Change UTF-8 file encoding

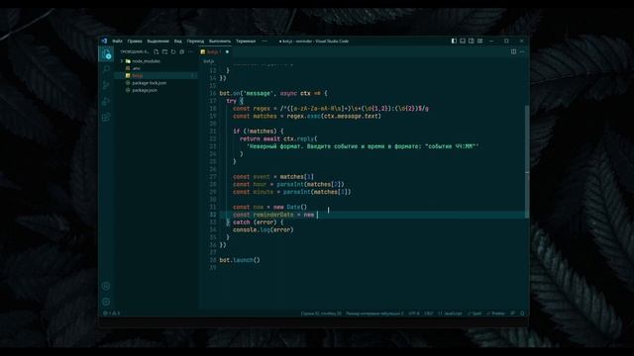(x=414, y=313)
